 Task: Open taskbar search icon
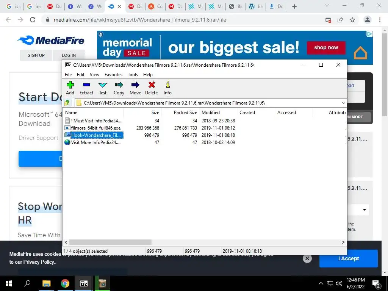pyautogui.click(x=27, y=283)
